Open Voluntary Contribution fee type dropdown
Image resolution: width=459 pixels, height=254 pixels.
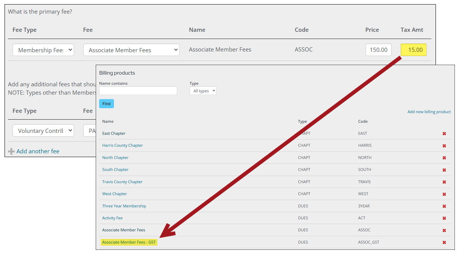click(43, 131)
